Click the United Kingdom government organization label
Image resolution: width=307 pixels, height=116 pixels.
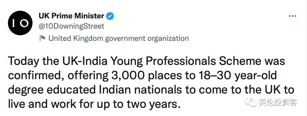coord(119,38)
